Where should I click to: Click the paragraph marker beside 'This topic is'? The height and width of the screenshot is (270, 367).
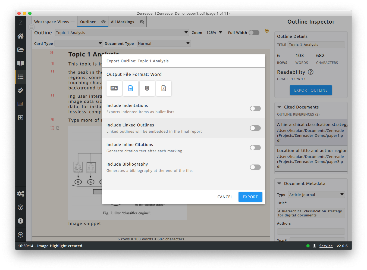[x=52, y=63]
